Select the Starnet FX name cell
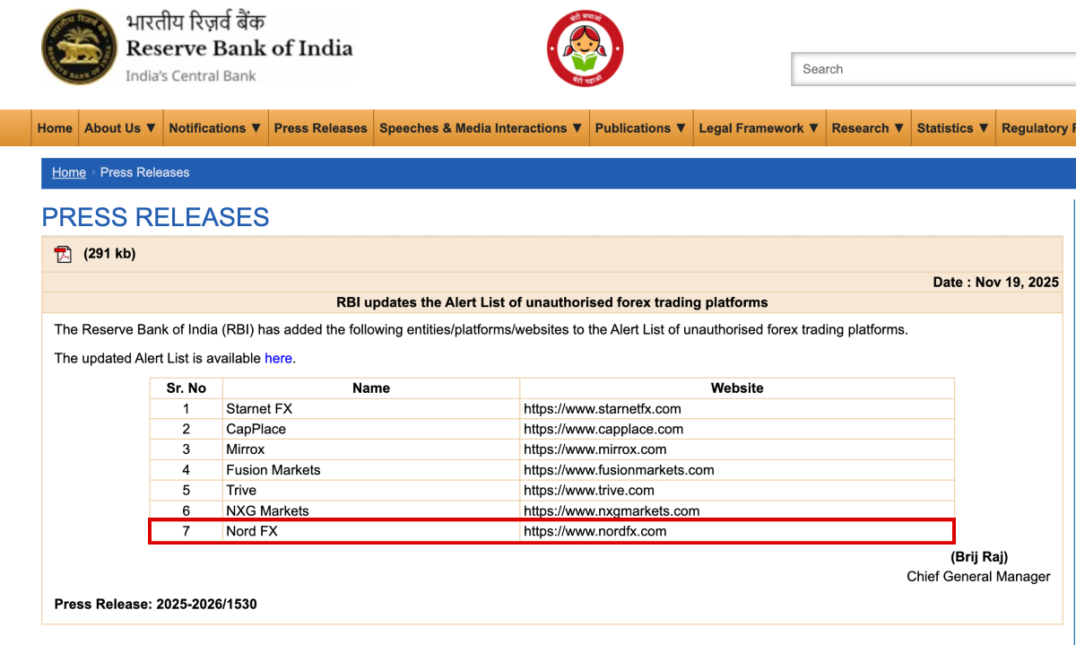 coord(371,409)
